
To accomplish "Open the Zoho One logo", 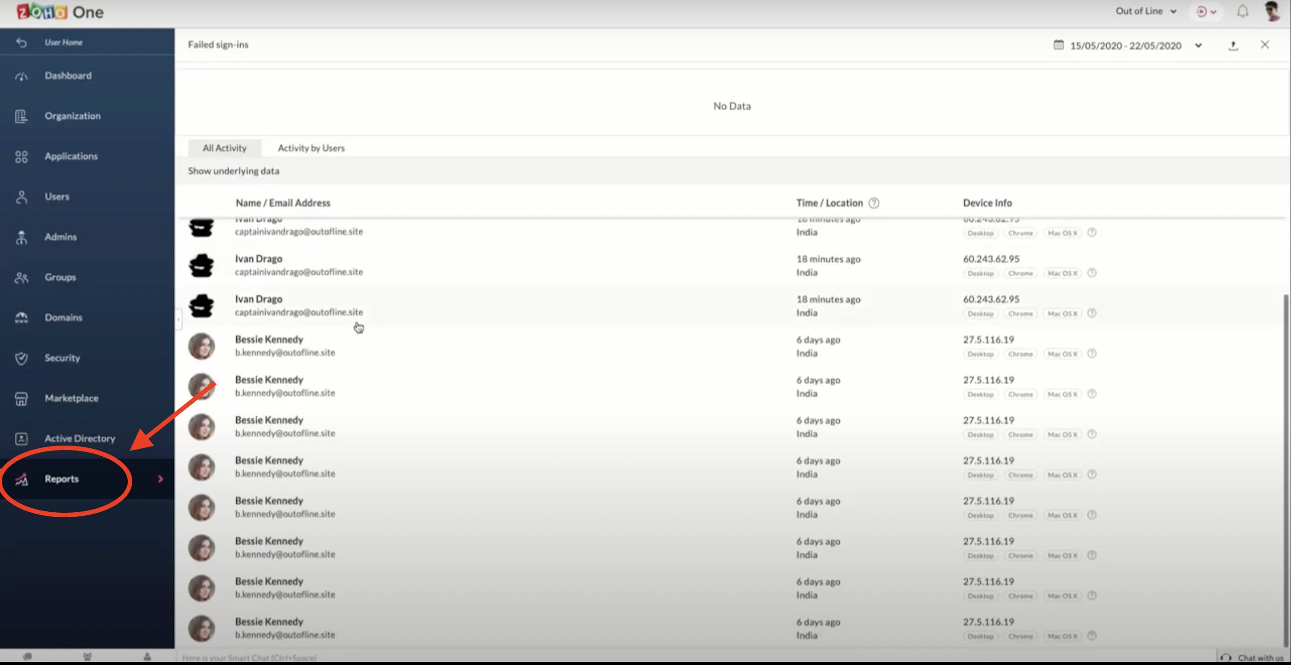I will coord(60,12).
